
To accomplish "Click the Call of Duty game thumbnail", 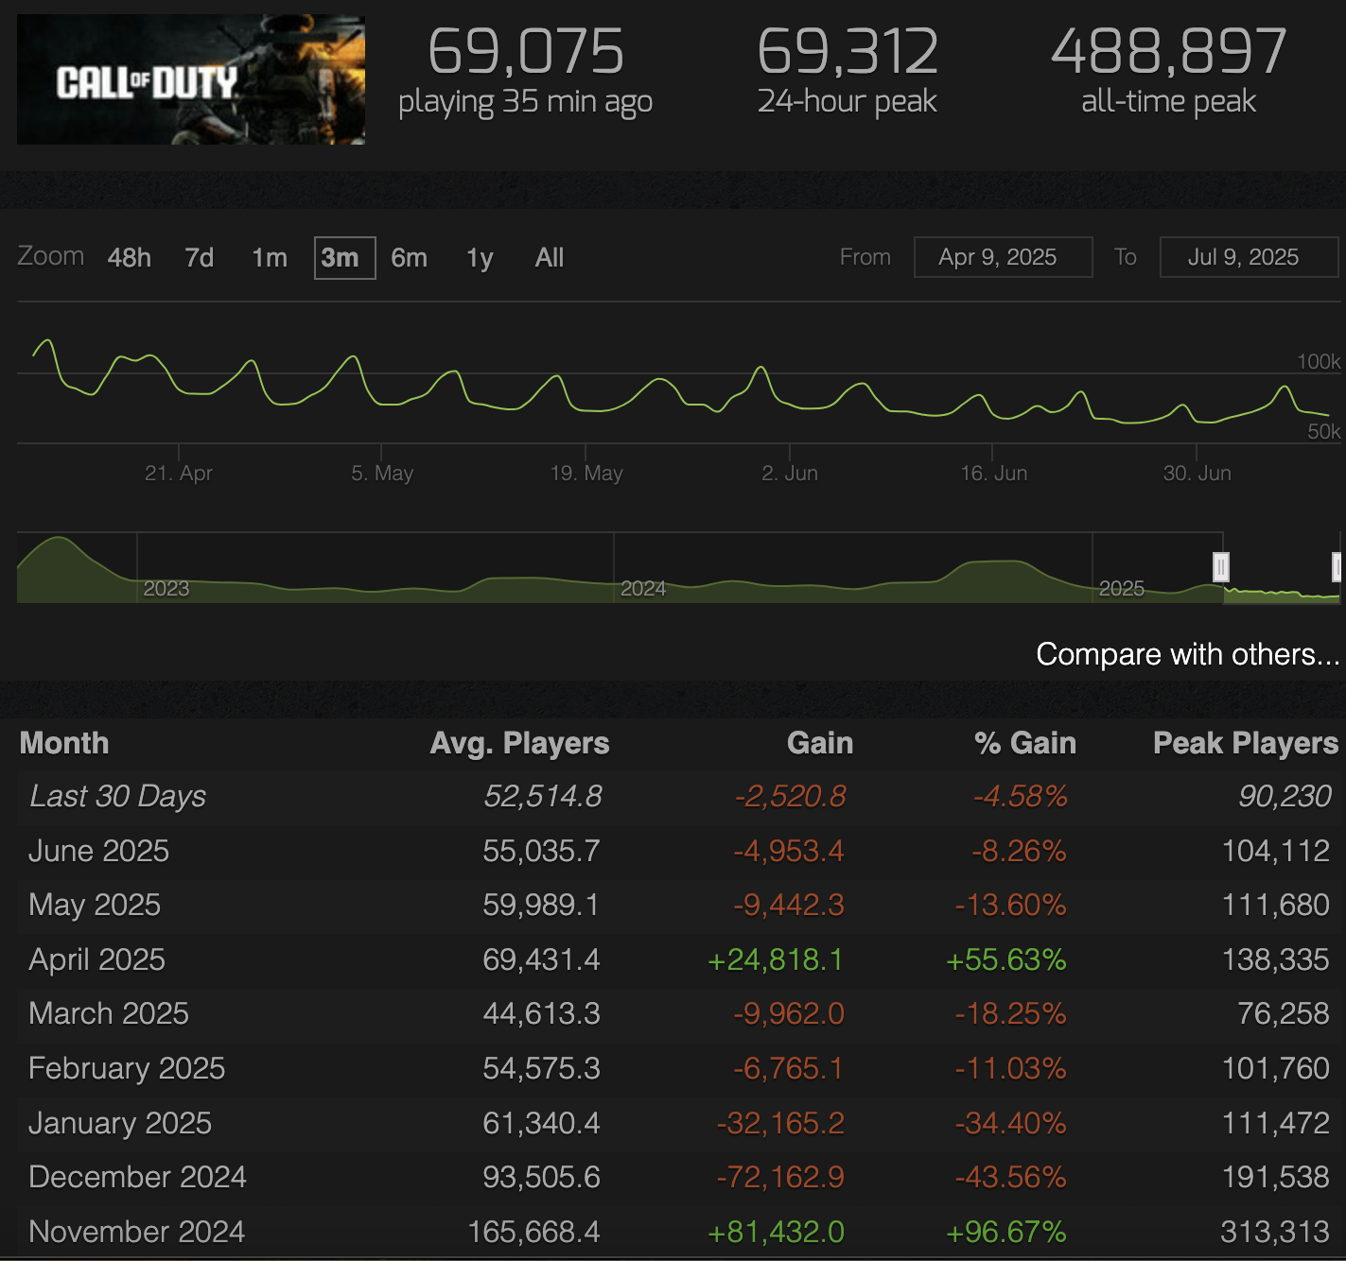I will (x=191, y=79).
